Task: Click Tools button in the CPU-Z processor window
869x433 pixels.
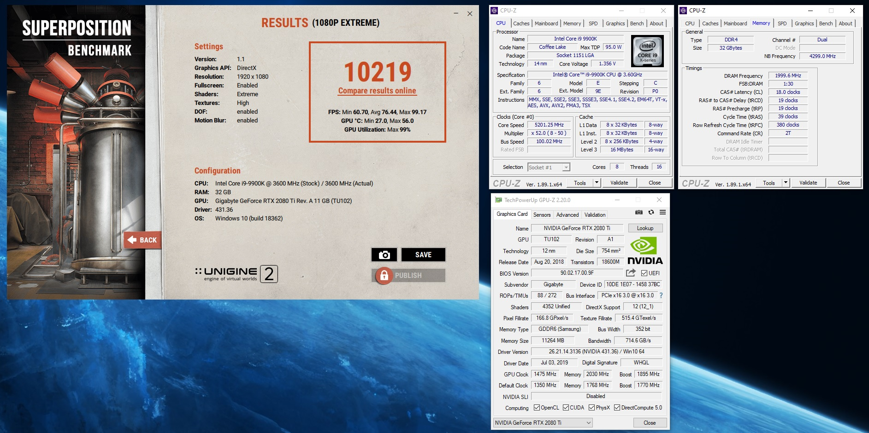Action: (x=580, y=183)
